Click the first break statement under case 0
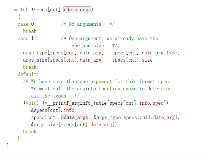The image size is (213, 153). click(31, 31)
